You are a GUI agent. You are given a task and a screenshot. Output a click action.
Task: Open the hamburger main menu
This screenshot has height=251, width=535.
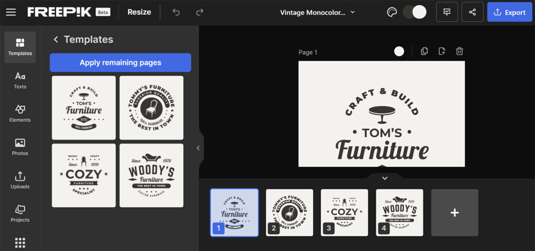click(x=11, y=12)
